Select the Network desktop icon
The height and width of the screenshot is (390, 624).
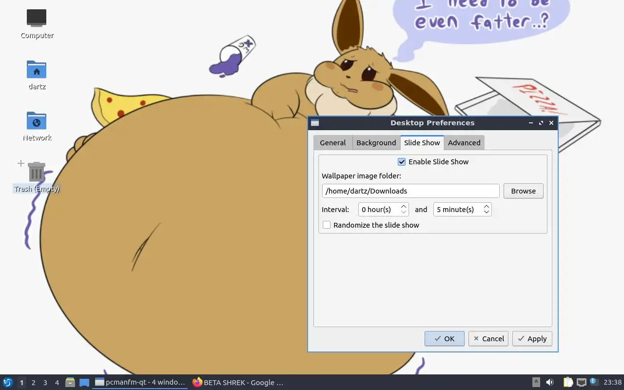(37, 126)
